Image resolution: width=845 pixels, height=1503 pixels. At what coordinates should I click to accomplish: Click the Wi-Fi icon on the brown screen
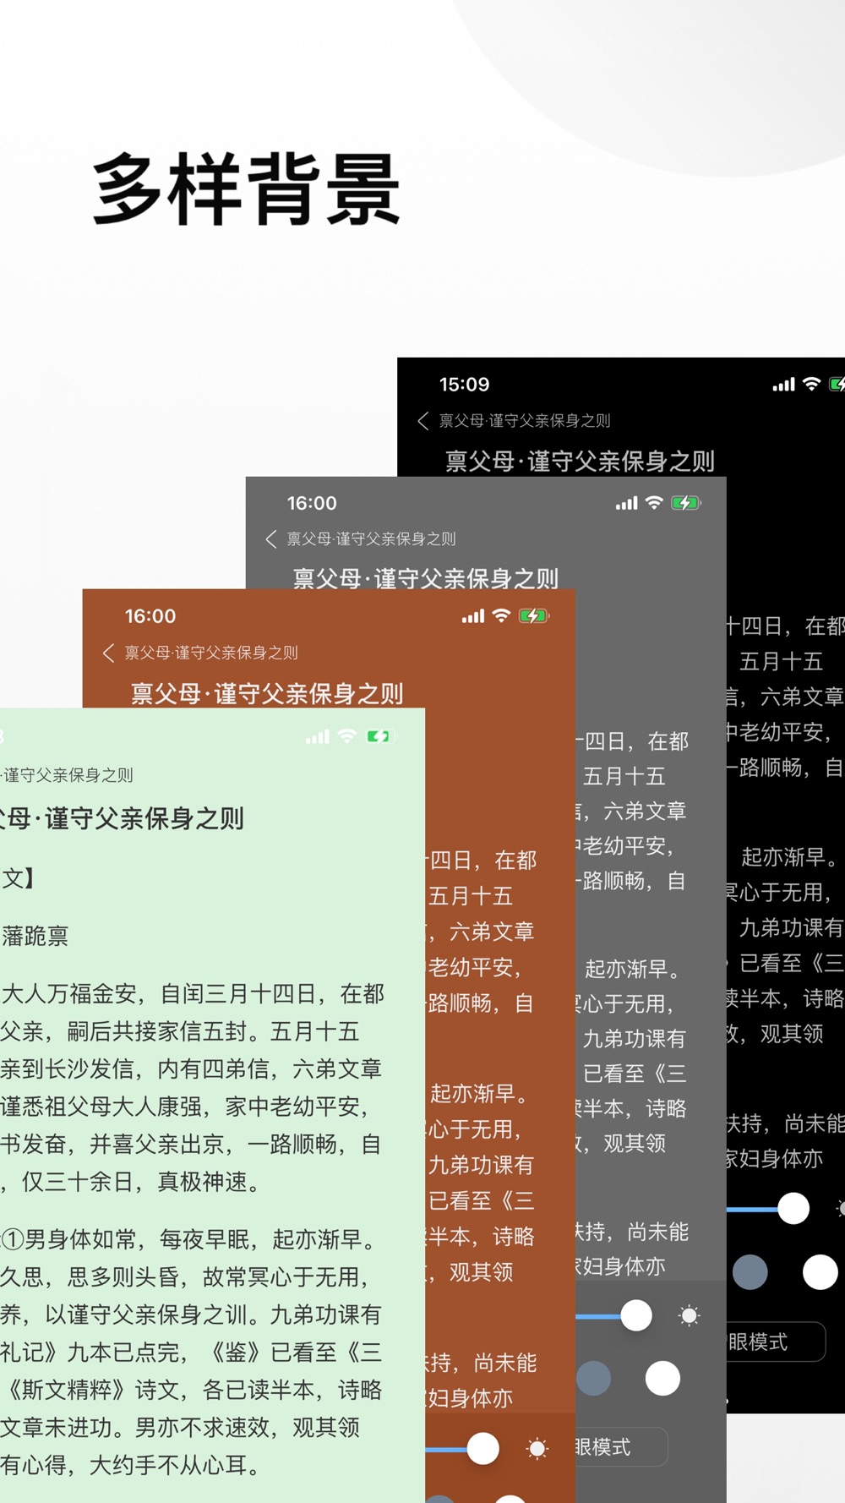[x=501, y=615]
